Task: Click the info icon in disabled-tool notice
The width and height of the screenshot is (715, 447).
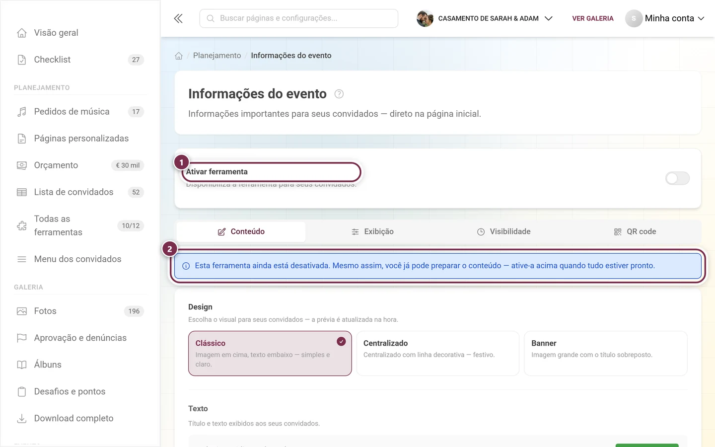Action: point(186,266)
